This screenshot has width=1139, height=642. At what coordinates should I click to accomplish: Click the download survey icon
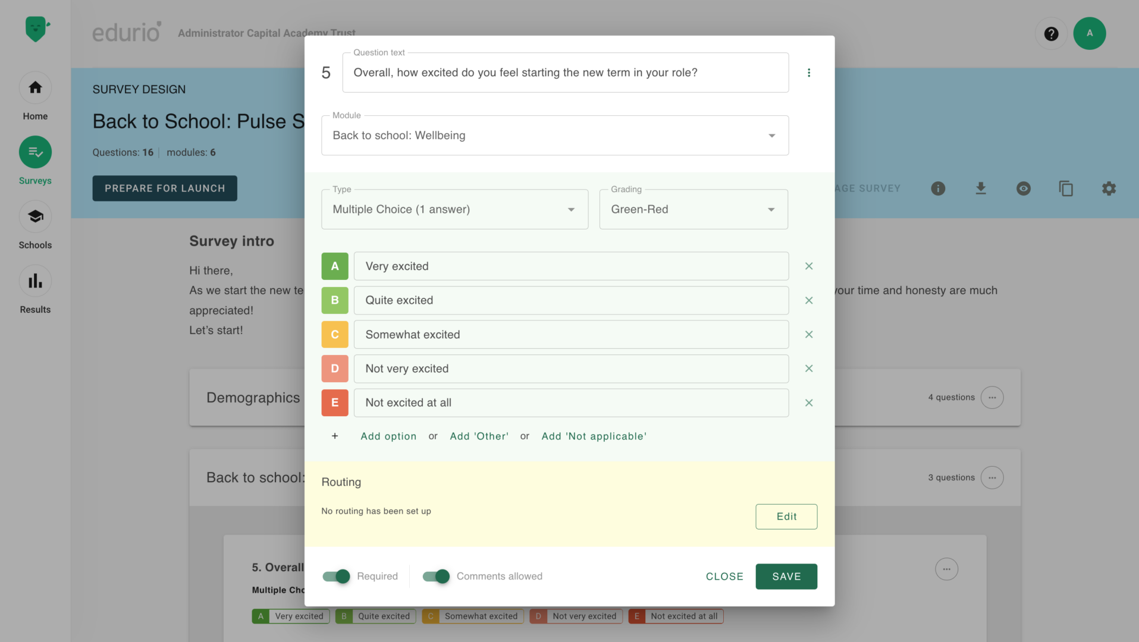tap(981, 188)
